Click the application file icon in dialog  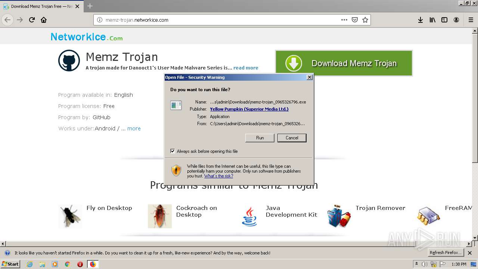(176, 105)
